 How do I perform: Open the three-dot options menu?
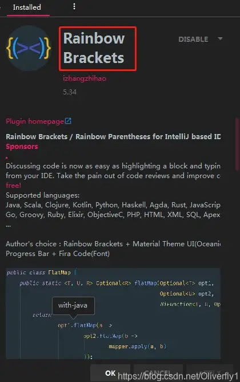[74, 6]
